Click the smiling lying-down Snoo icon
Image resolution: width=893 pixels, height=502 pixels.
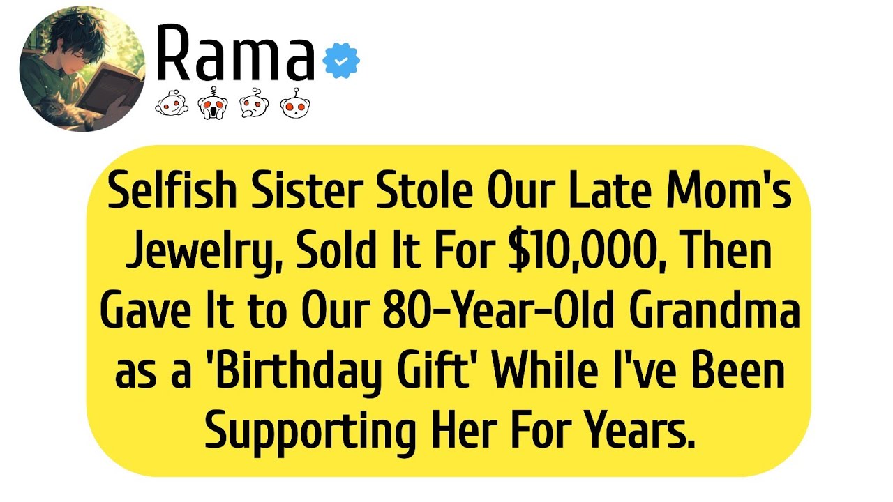pos(170,105)
